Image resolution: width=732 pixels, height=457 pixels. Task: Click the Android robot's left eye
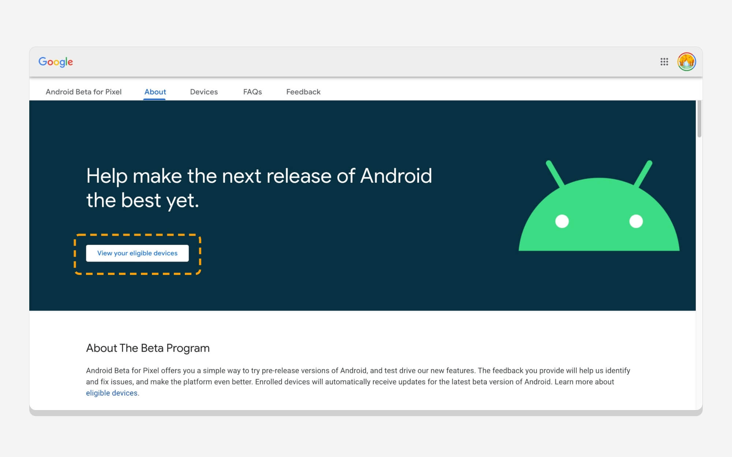(x=562, y=221)
